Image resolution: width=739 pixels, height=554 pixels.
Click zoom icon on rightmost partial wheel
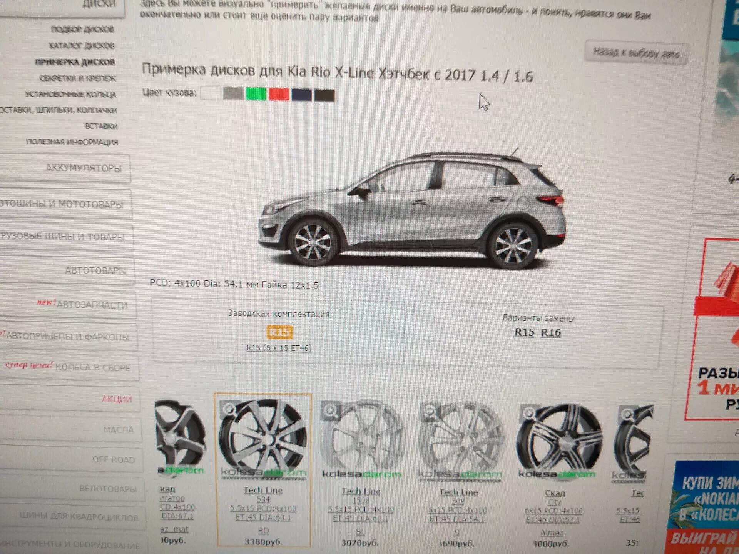pyautogui.click(x=628, y=414)
